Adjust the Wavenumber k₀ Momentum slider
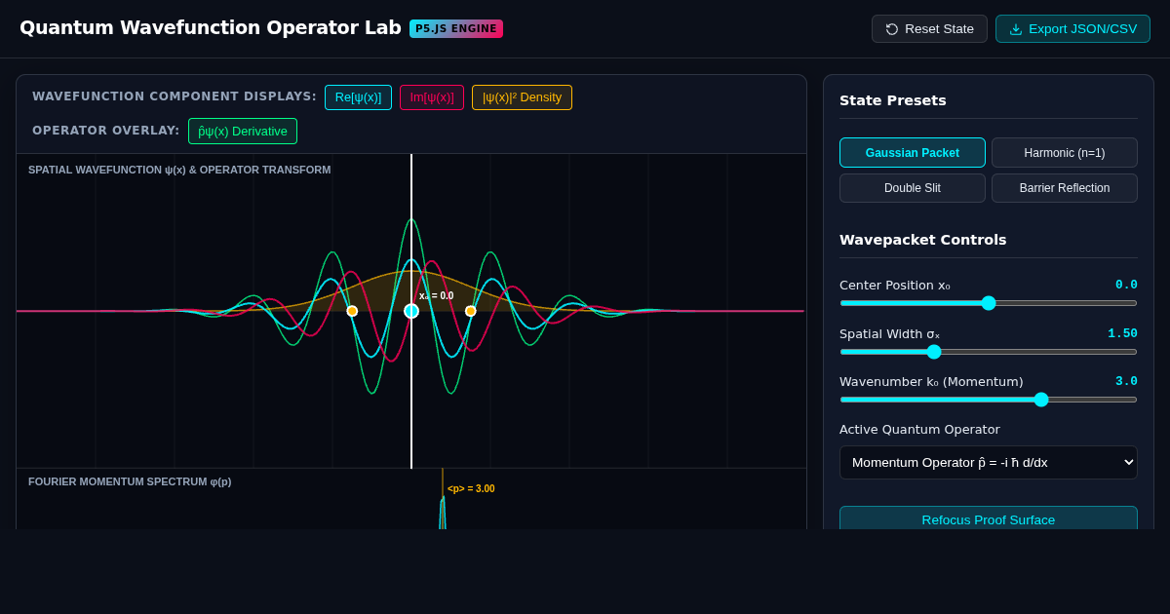This screenshot has width=1170, height=614. pos(989,400)
